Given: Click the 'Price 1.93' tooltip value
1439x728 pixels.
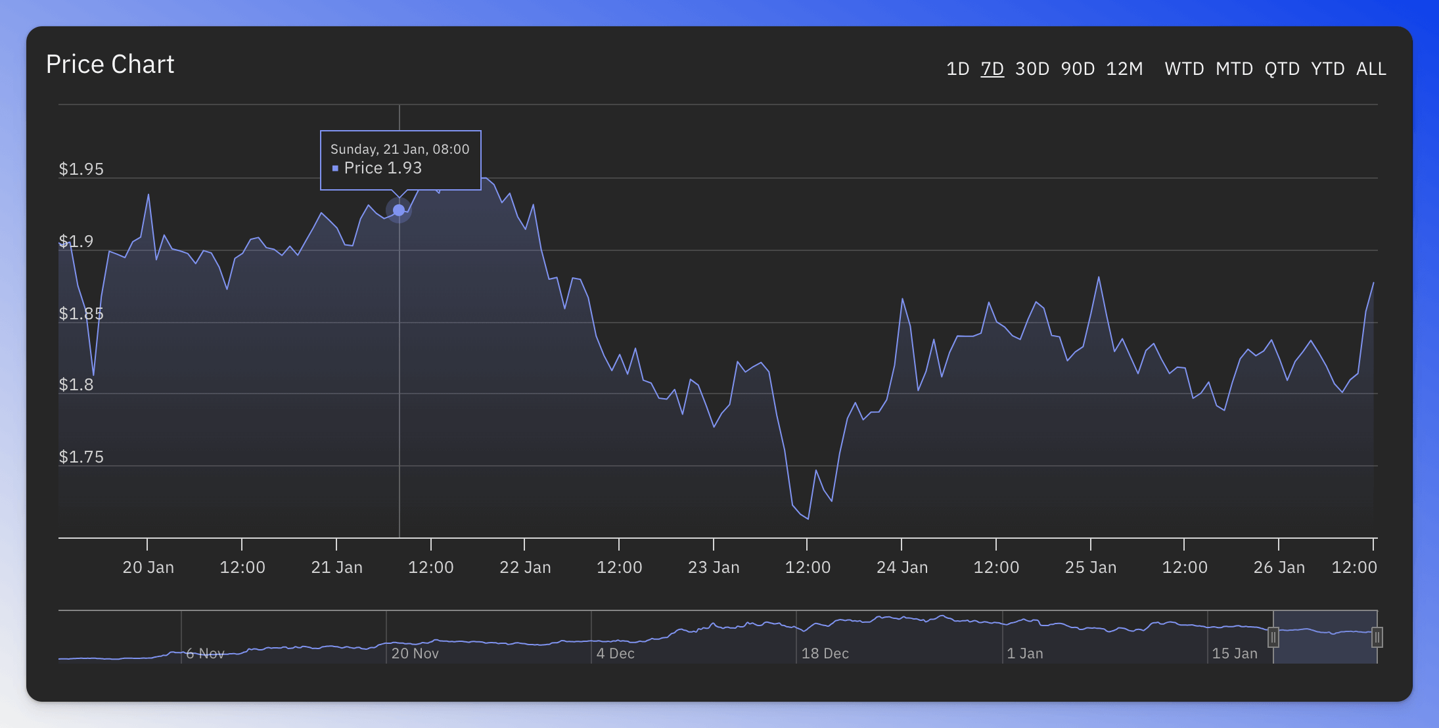Looking at the screenshot, I should (383, 168).
